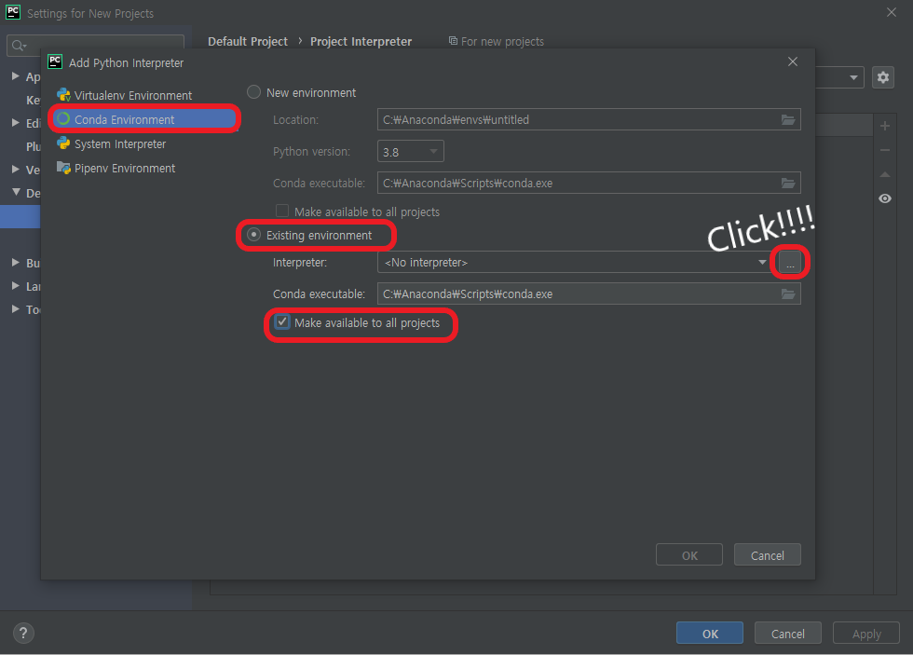Collapse the De settings tree node
The width and height of the screenshot is (913, 655).
pyautogui.click(x=16, y=192)
